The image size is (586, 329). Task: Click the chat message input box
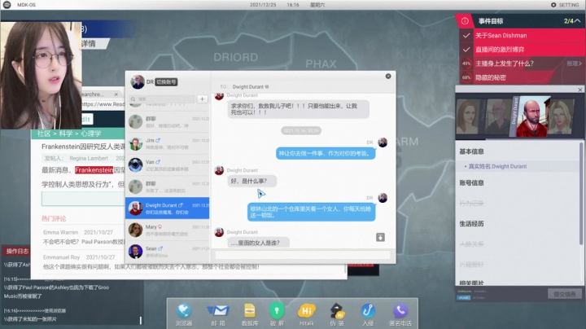[x=303, y=255]
